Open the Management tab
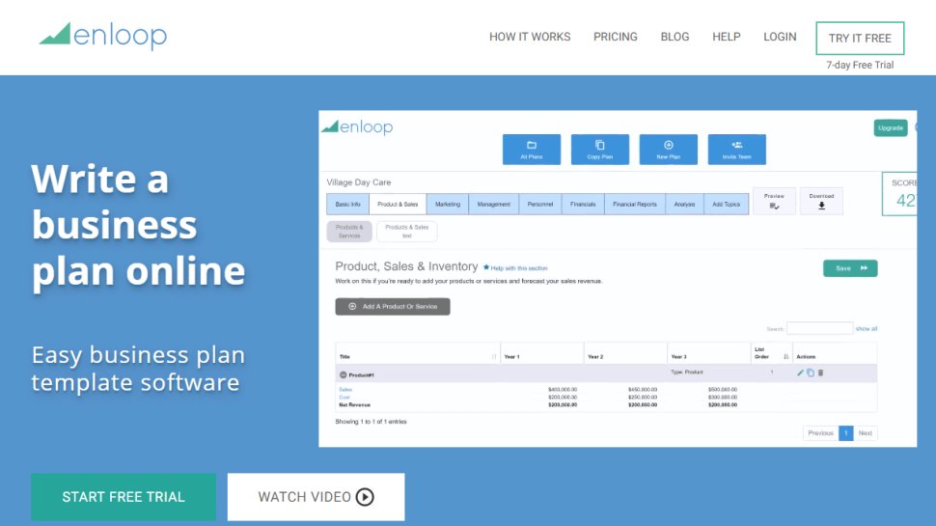Screen dimensions: 936x526 tap(494, 205)
